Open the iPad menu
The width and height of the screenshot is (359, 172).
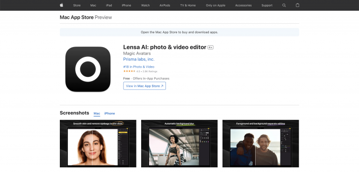[109, 5]
